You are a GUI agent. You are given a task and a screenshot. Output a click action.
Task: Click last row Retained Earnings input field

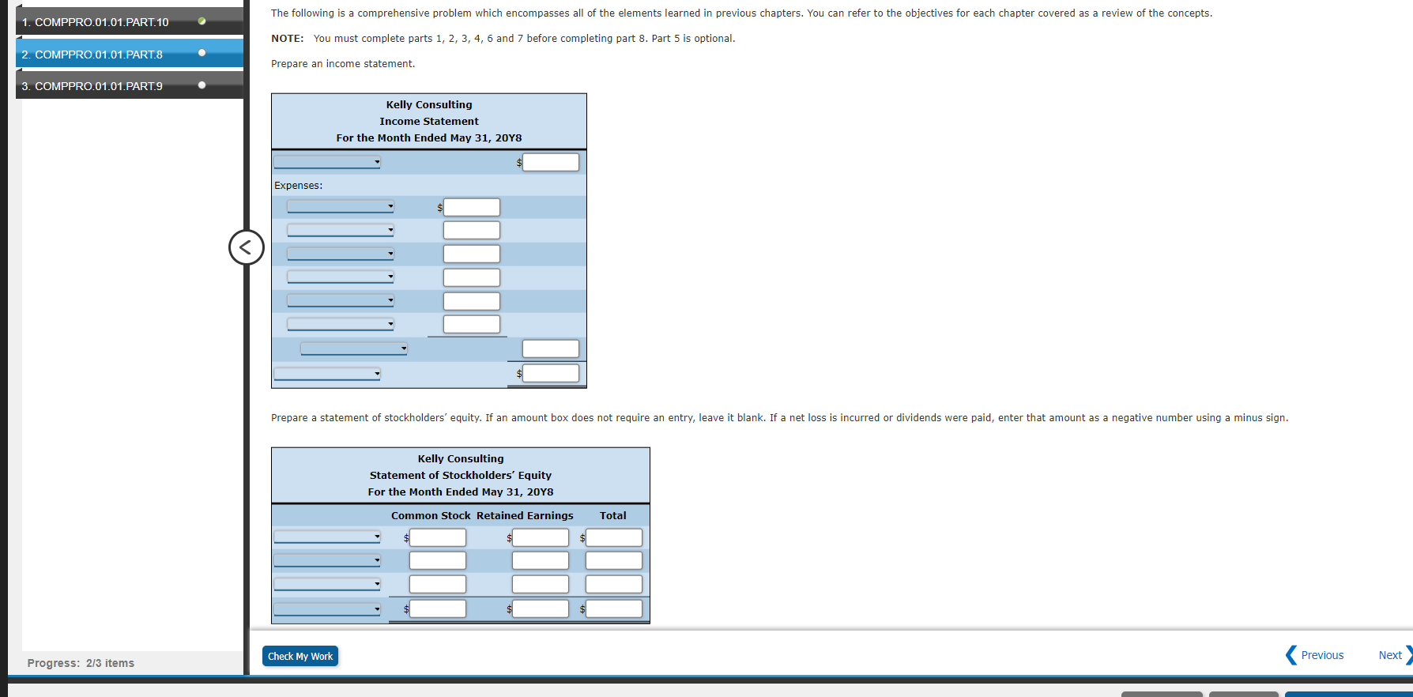pyautogui.click(x=541, y=608)
